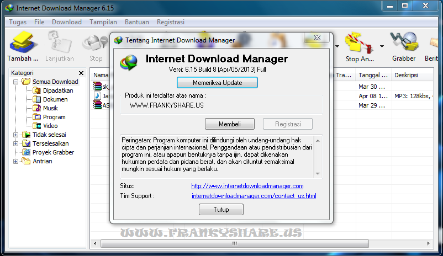This screenshot has height=256, width=443.
Task: Open the internetdownloadmanager.com site link
Action: [247, 186]
